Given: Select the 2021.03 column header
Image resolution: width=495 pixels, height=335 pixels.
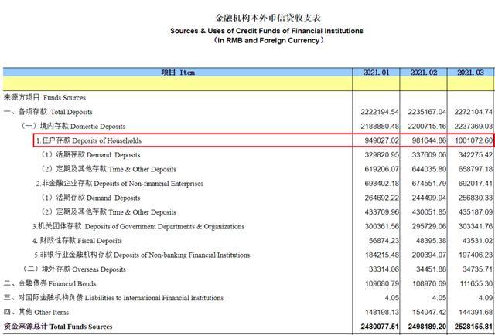Looking at the screenshot, I should click(470, 73).
